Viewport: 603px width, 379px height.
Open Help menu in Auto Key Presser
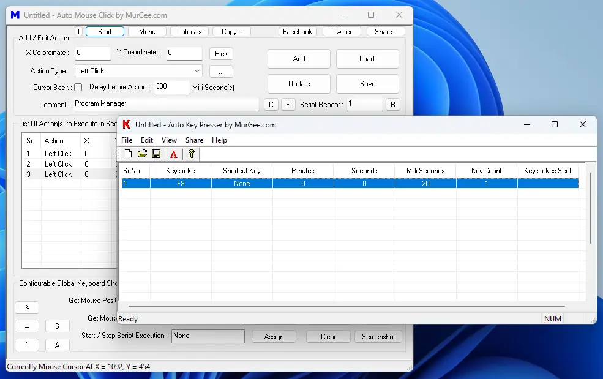[x=219, y=140]
